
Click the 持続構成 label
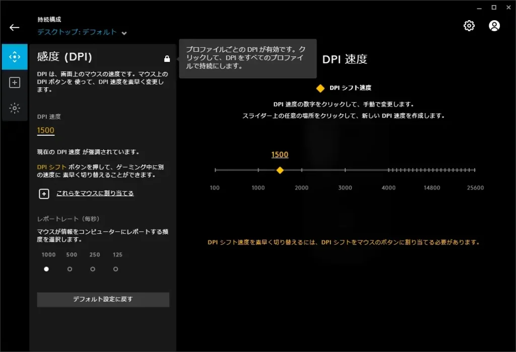point(49,20)
